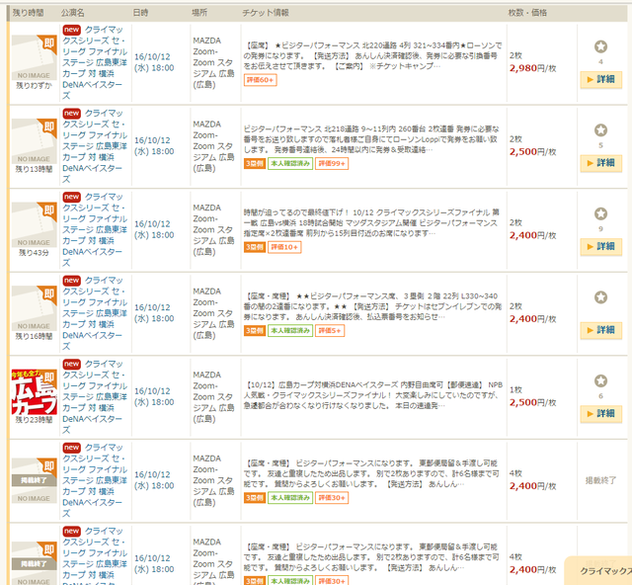
Task: Click description mentioning 2階 22列 L330~340
Action: coord(373,306)
